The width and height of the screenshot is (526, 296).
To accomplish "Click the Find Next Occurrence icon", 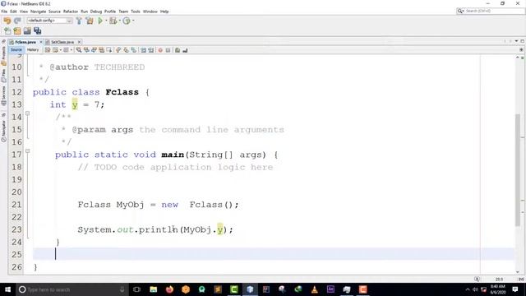I will 94,50.
